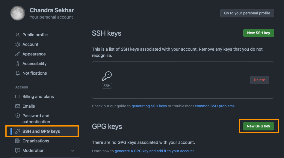This screenshot has height=158, width=284.
Task: Click the Accessibility figure icon
Action: pyautogui.click(x=18, y=64)
